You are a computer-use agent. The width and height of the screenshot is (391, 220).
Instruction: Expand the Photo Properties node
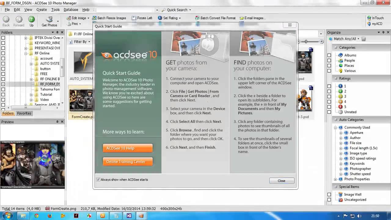(x=335, y=179)
